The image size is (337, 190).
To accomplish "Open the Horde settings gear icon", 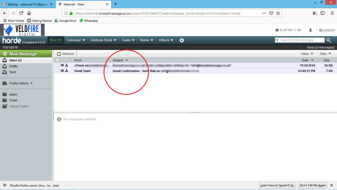I will click(182, 40).
